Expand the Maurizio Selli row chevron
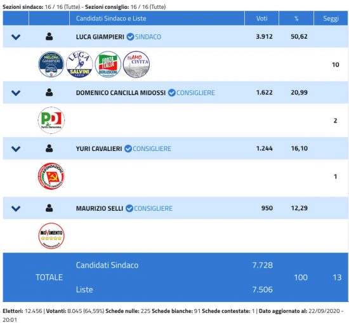Viewport: 349px width, 323px height. click(x=16, y=208)
